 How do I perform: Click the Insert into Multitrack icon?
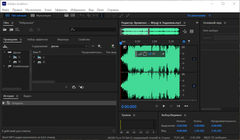click(x=31, y=30)
